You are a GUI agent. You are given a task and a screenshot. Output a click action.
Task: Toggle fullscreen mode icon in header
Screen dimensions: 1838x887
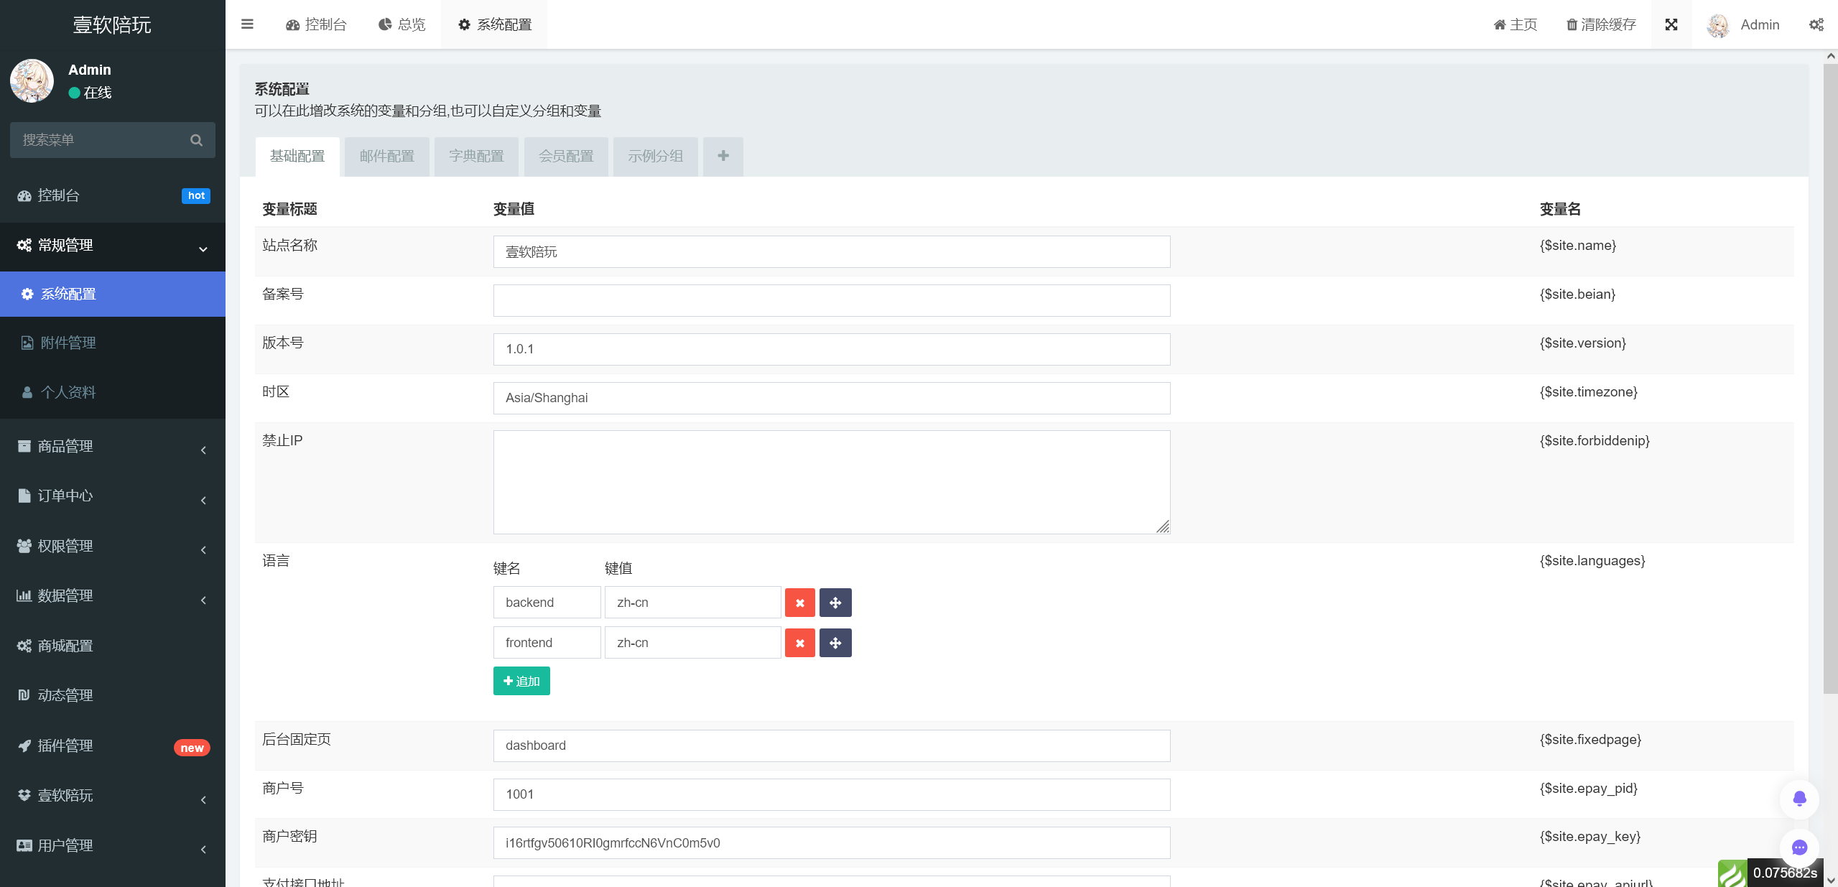click(x=1671, y=24)
